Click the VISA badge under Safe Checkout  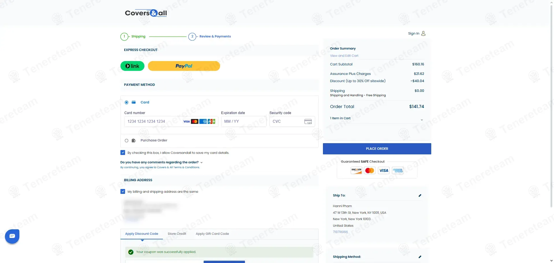pos(384,171)
